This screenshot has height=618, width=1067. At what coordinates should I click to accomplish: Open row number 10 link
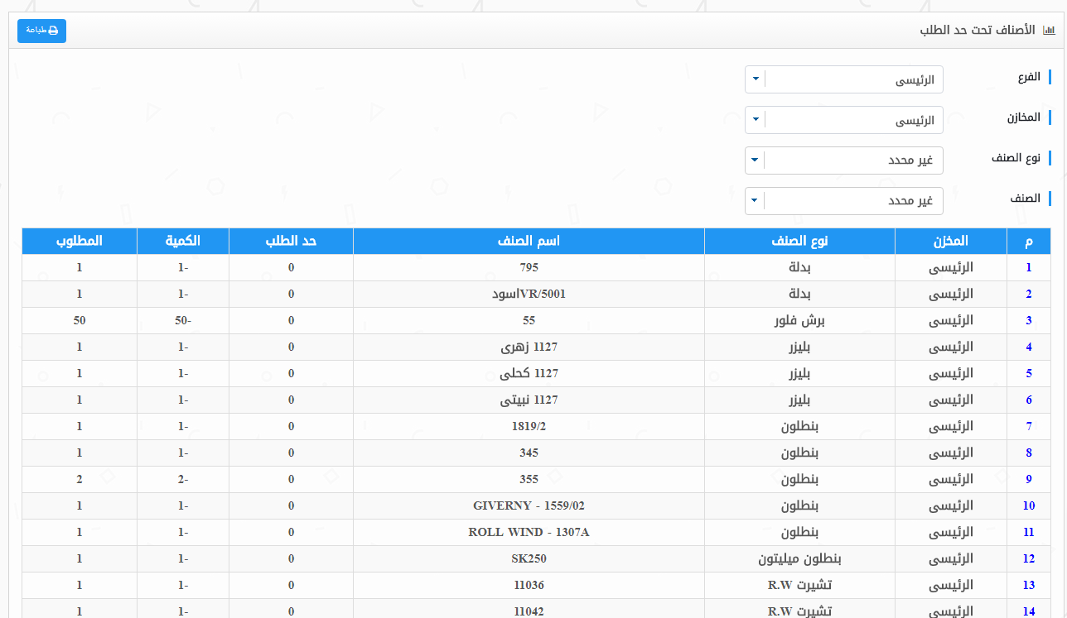click(1029, 505)
